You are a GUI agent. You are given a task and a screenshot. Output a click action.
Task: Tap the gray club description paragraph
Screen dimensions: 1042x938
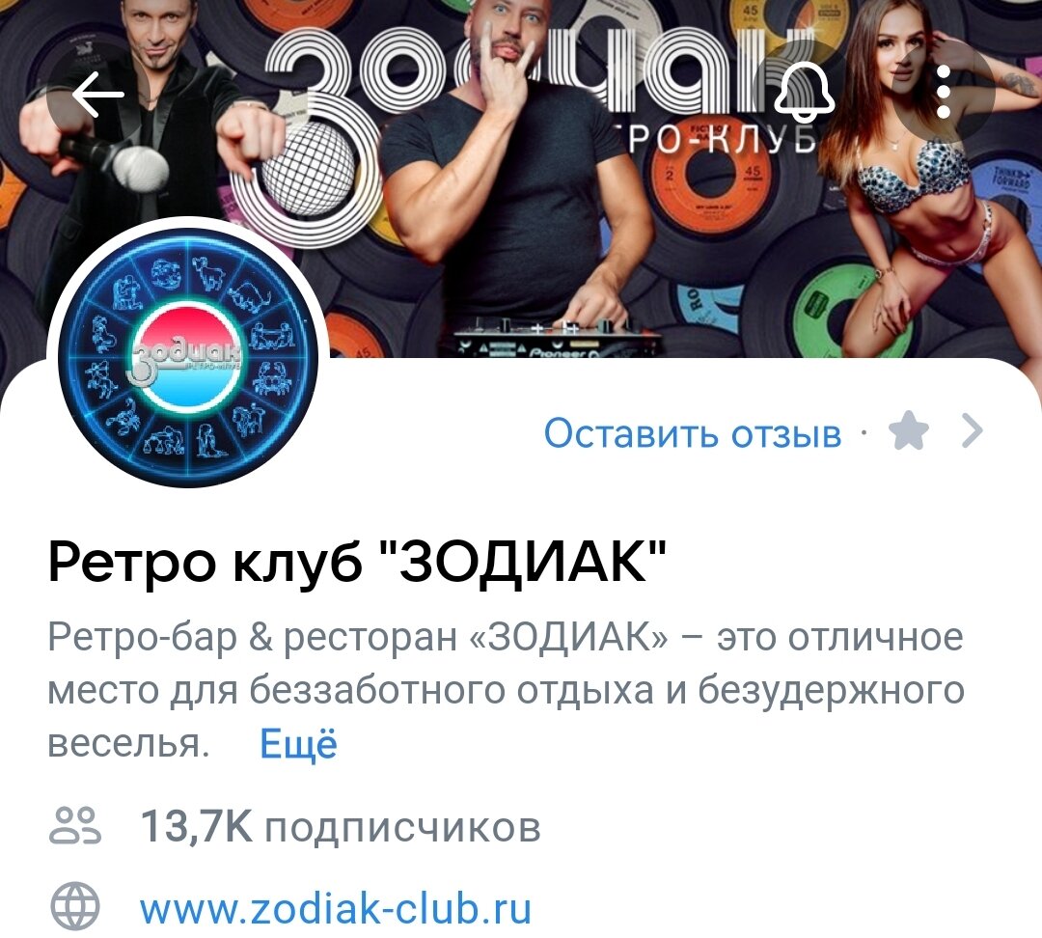click(x=506, y=689)
